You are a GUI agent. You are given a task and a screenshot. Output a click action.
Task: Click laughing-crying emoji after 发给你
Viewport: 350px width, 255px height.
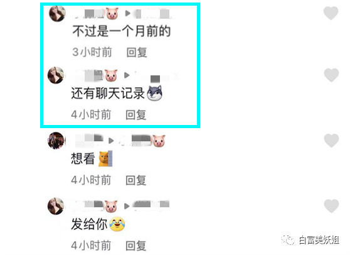(117, 224)
